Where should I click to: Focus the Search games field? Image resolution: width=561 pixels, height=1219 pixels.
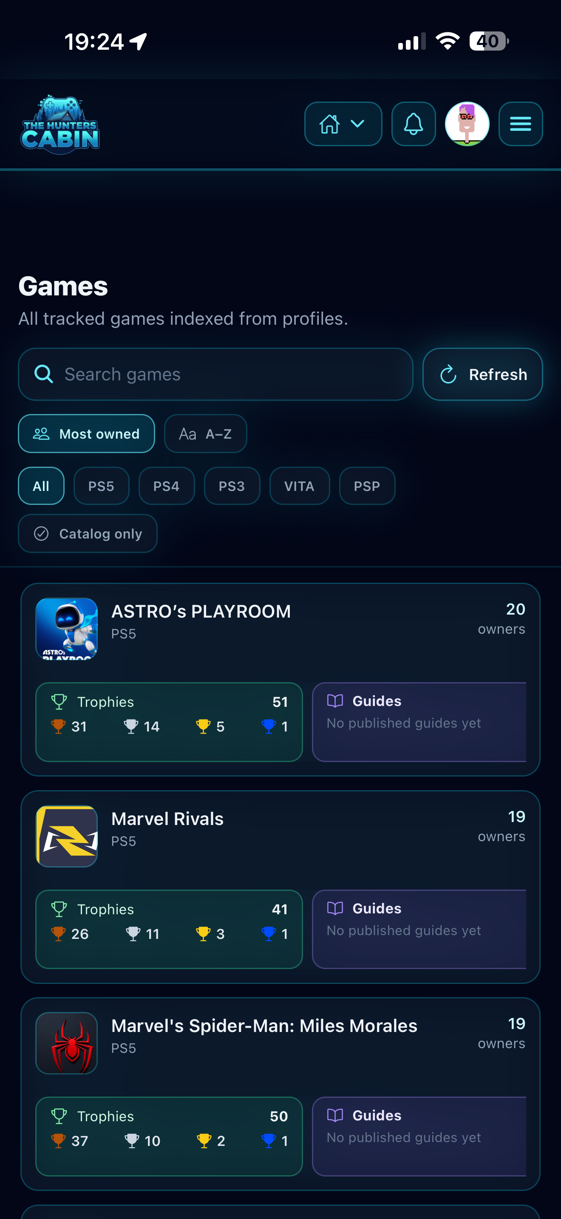point(216,374)
